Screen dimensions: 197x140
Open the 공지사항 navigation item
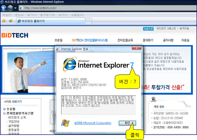(x=168, y=40)
